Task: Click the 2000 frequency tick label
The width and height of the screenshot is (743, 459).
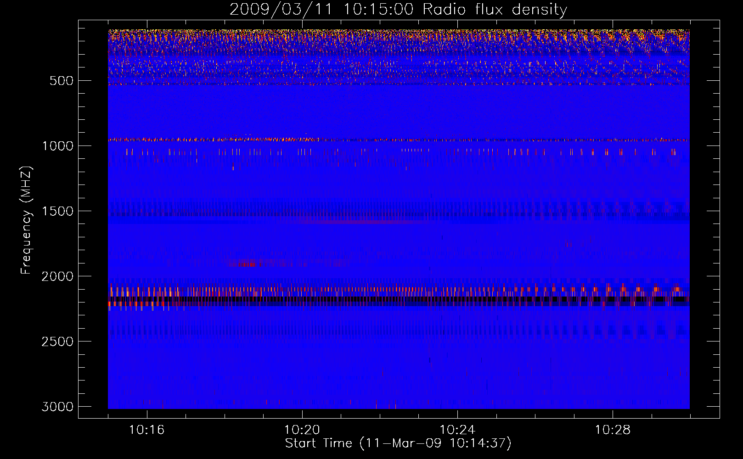Action: (x=57, y=276)
